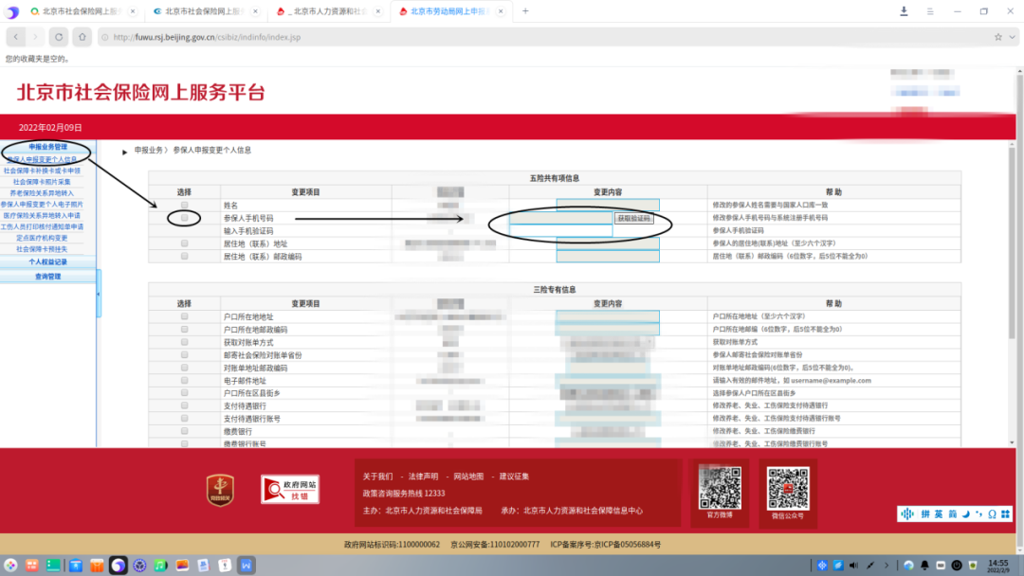1024x576 pixels.
Task: Expand the 个人权益记录 sidebar section
Action: (47, 261)
